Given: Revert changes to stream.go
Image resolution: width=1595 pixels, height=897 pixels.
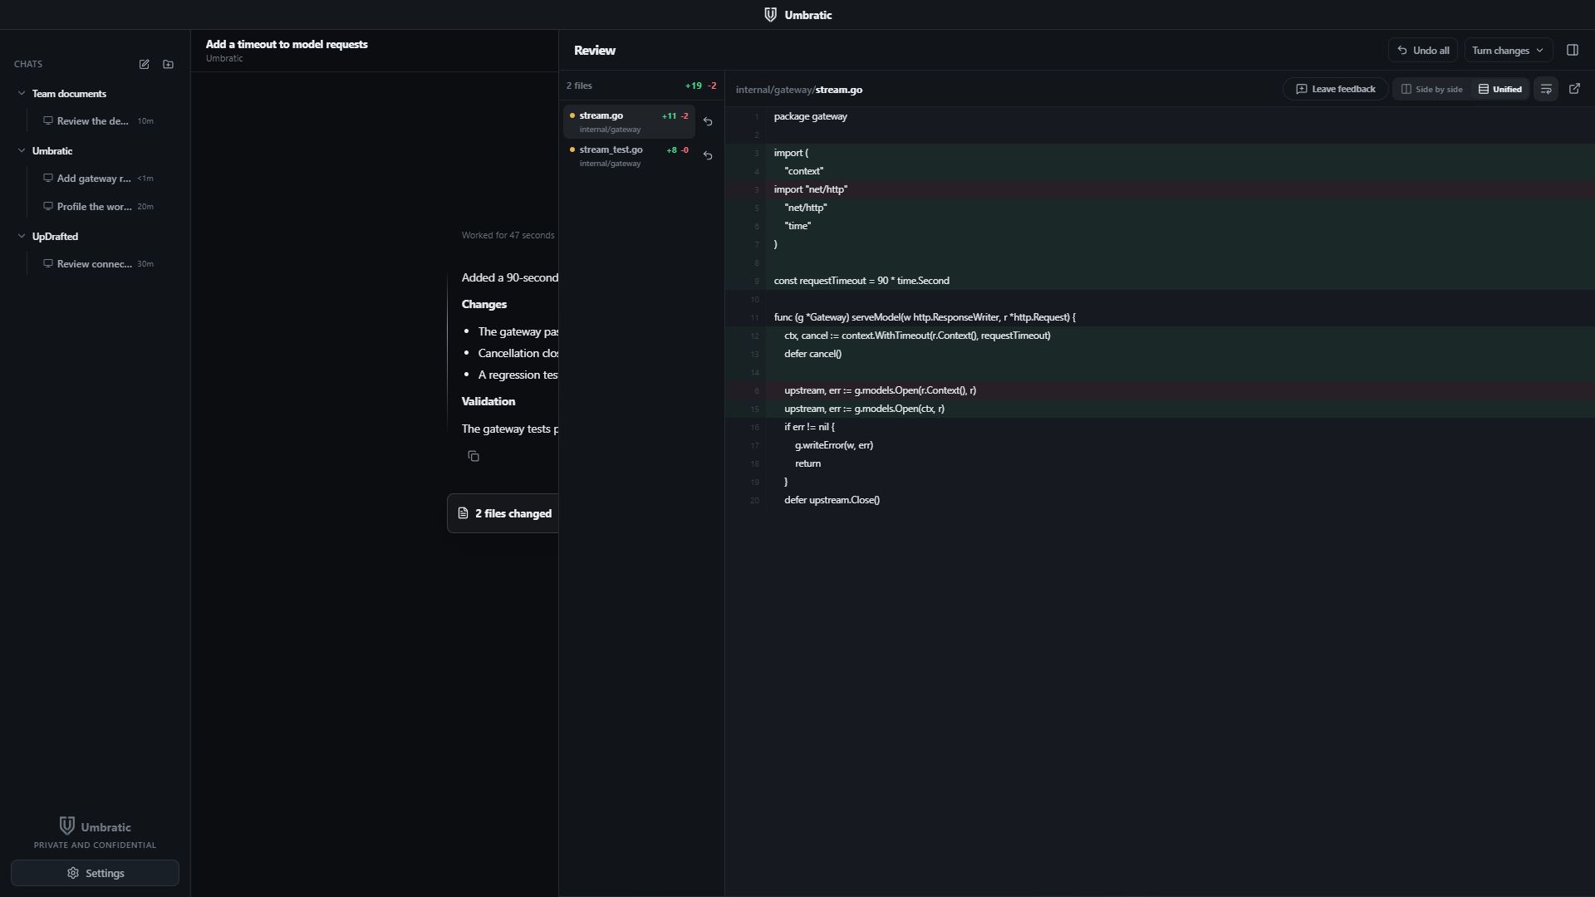Looking at the screenshot, I should 708,121.
